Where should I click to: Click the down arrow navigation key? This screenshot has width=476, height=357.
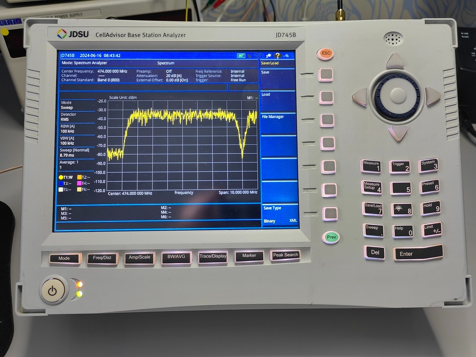coord(398,133)
